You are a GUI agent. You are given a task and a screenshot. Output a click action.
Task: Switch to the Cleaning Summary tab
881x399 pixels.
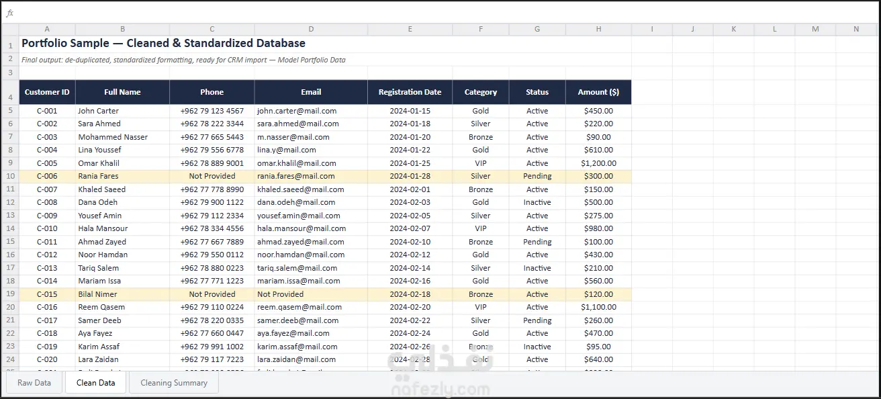click(x=174, y=382)
